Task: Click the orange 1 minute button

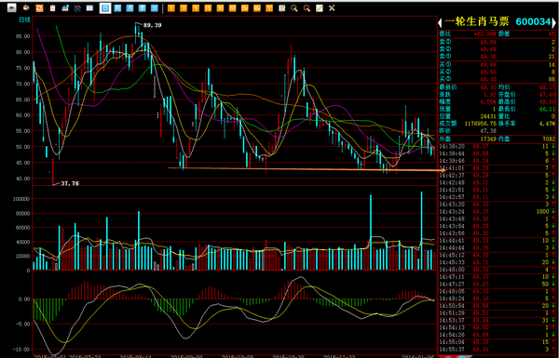Action: (x=171, y=7)
